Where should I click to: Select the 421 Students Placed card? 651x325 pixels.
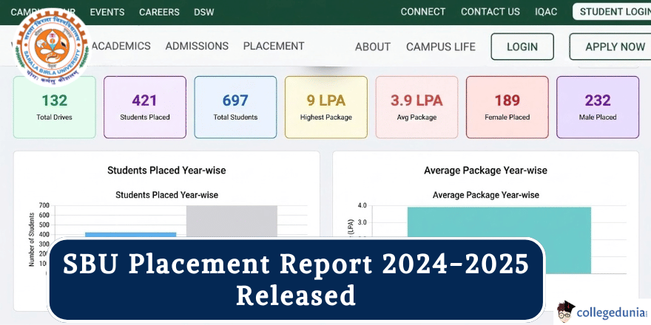[145, 107]
